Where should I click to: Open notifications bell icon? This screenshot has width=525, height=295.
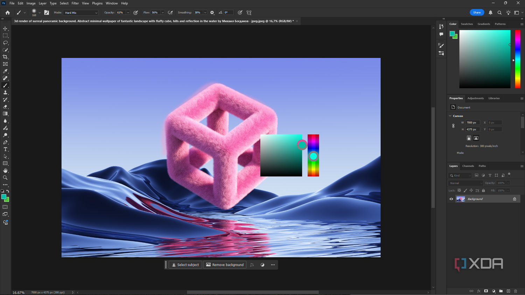pos(490,13)
